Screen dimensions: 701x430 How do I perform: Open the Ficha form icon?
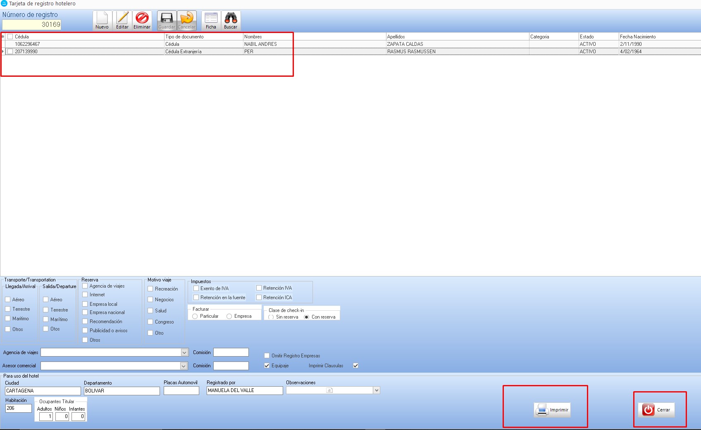211,19
